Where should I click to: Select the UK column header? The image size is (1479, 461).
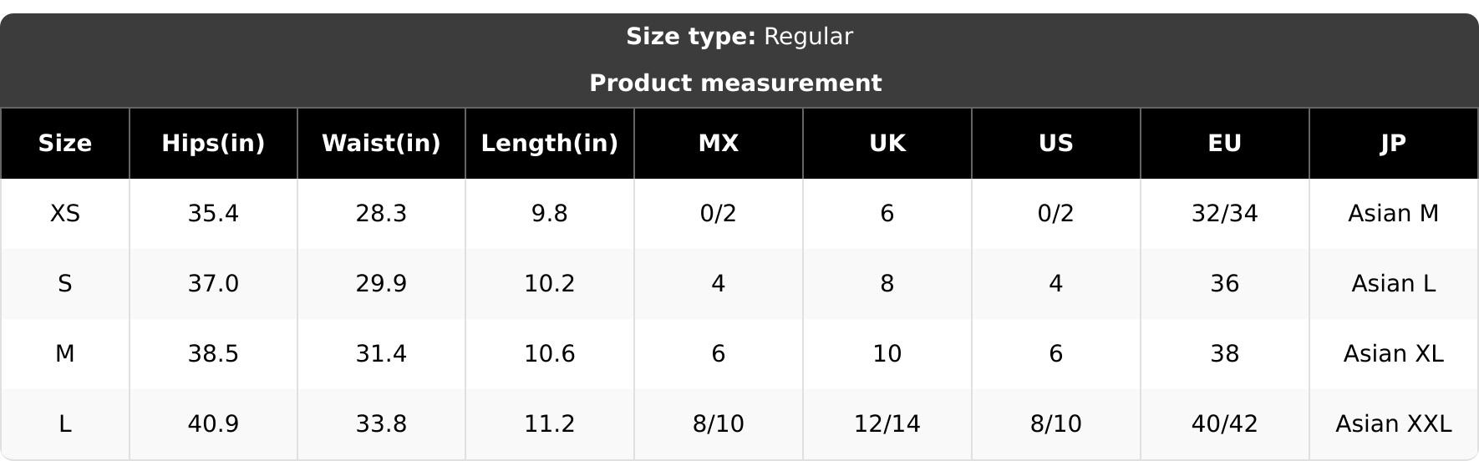point(887,144)
